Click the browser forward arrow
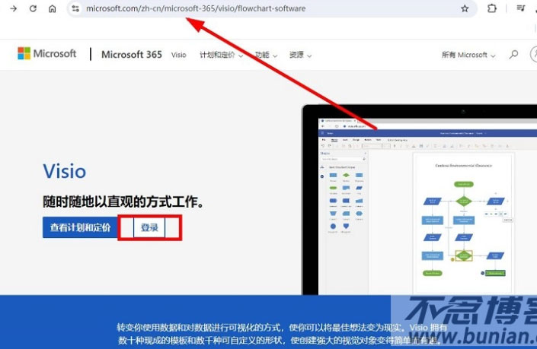 (x=14, y=8)
